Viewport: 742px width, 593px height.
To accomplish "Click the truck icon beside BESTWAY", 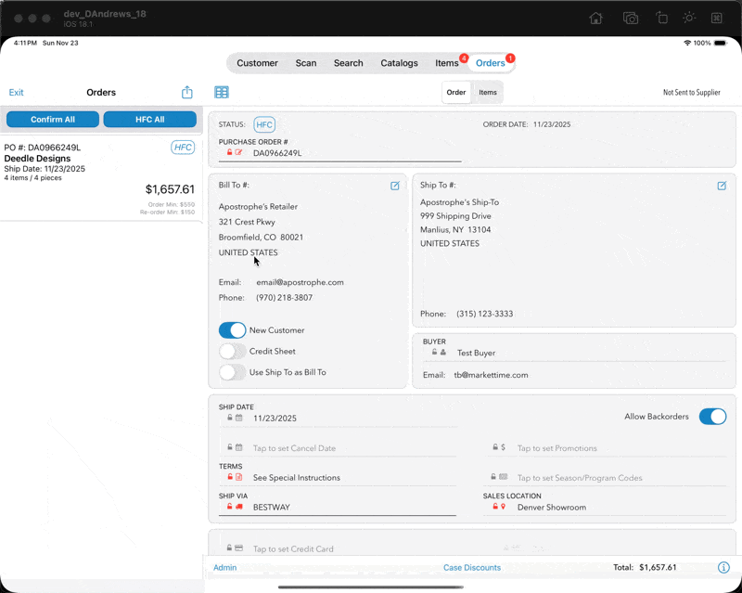I will coord(239,507).
